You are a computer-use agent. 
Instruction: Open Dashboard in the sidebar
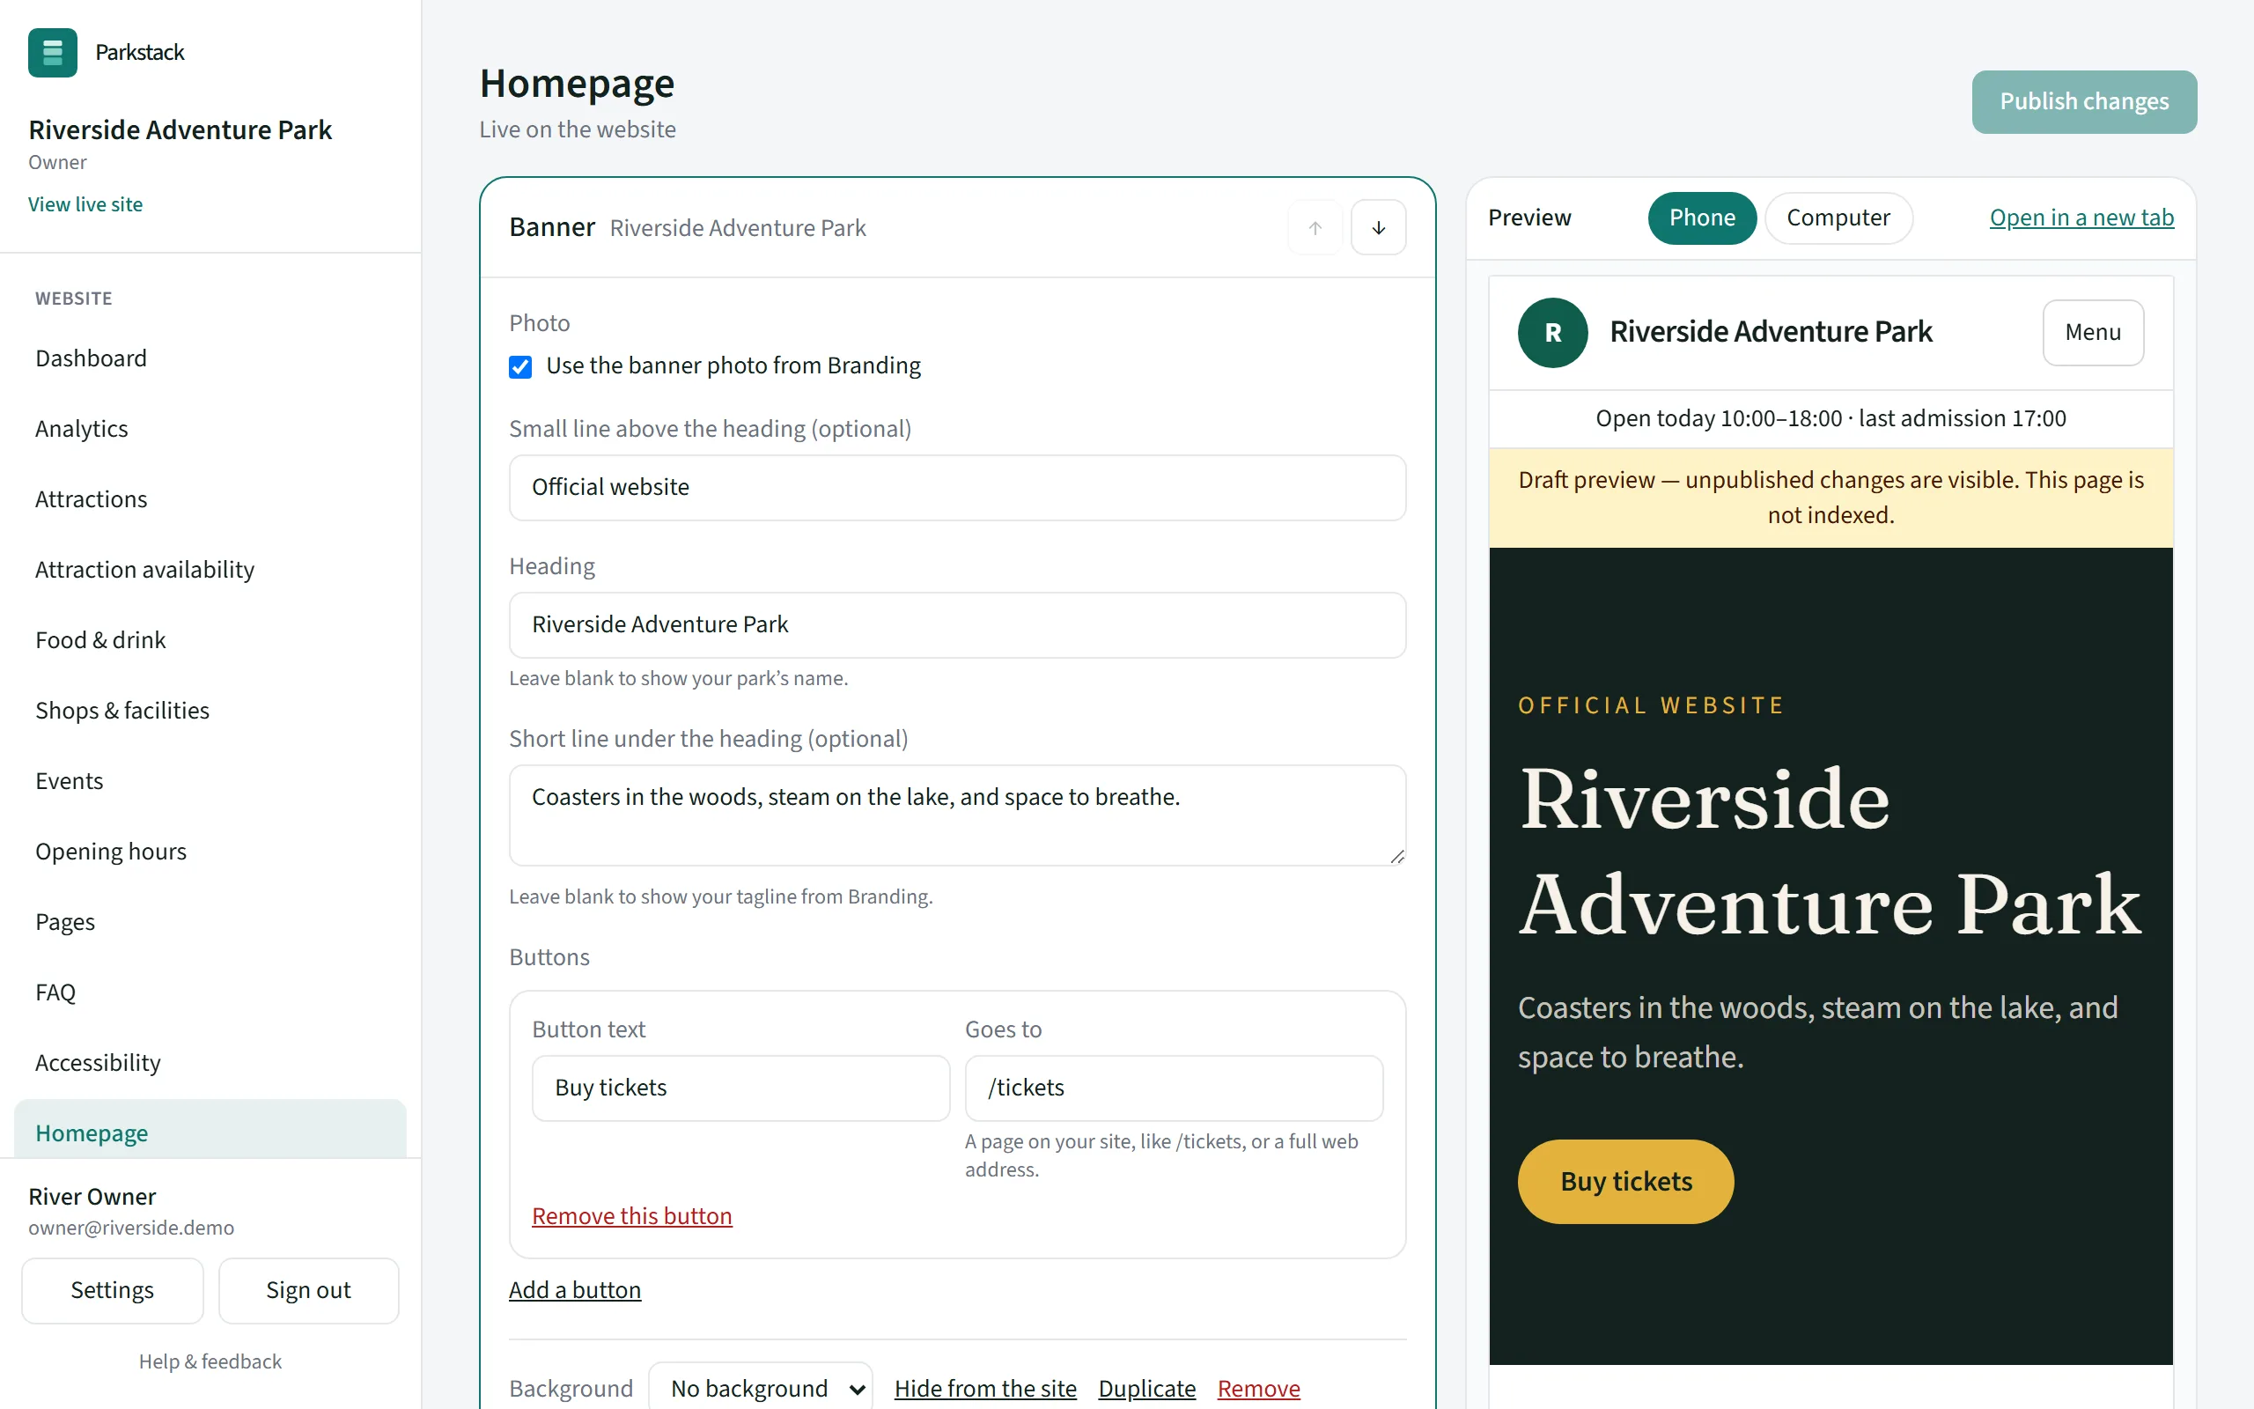210,358
